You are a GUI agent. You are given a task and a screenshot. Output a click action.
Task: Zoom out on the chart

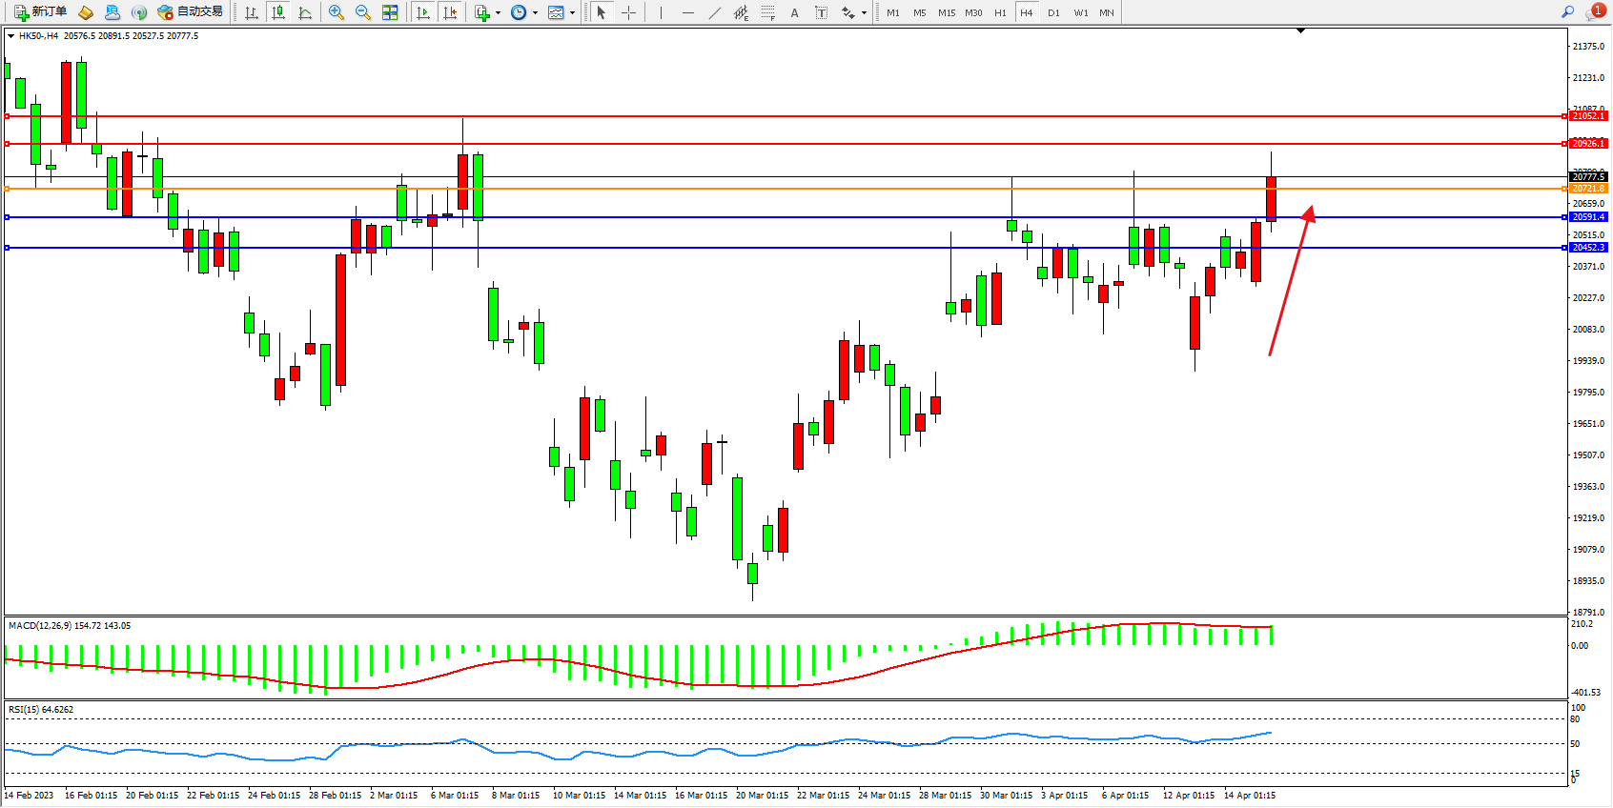click(x=363, y=12)
